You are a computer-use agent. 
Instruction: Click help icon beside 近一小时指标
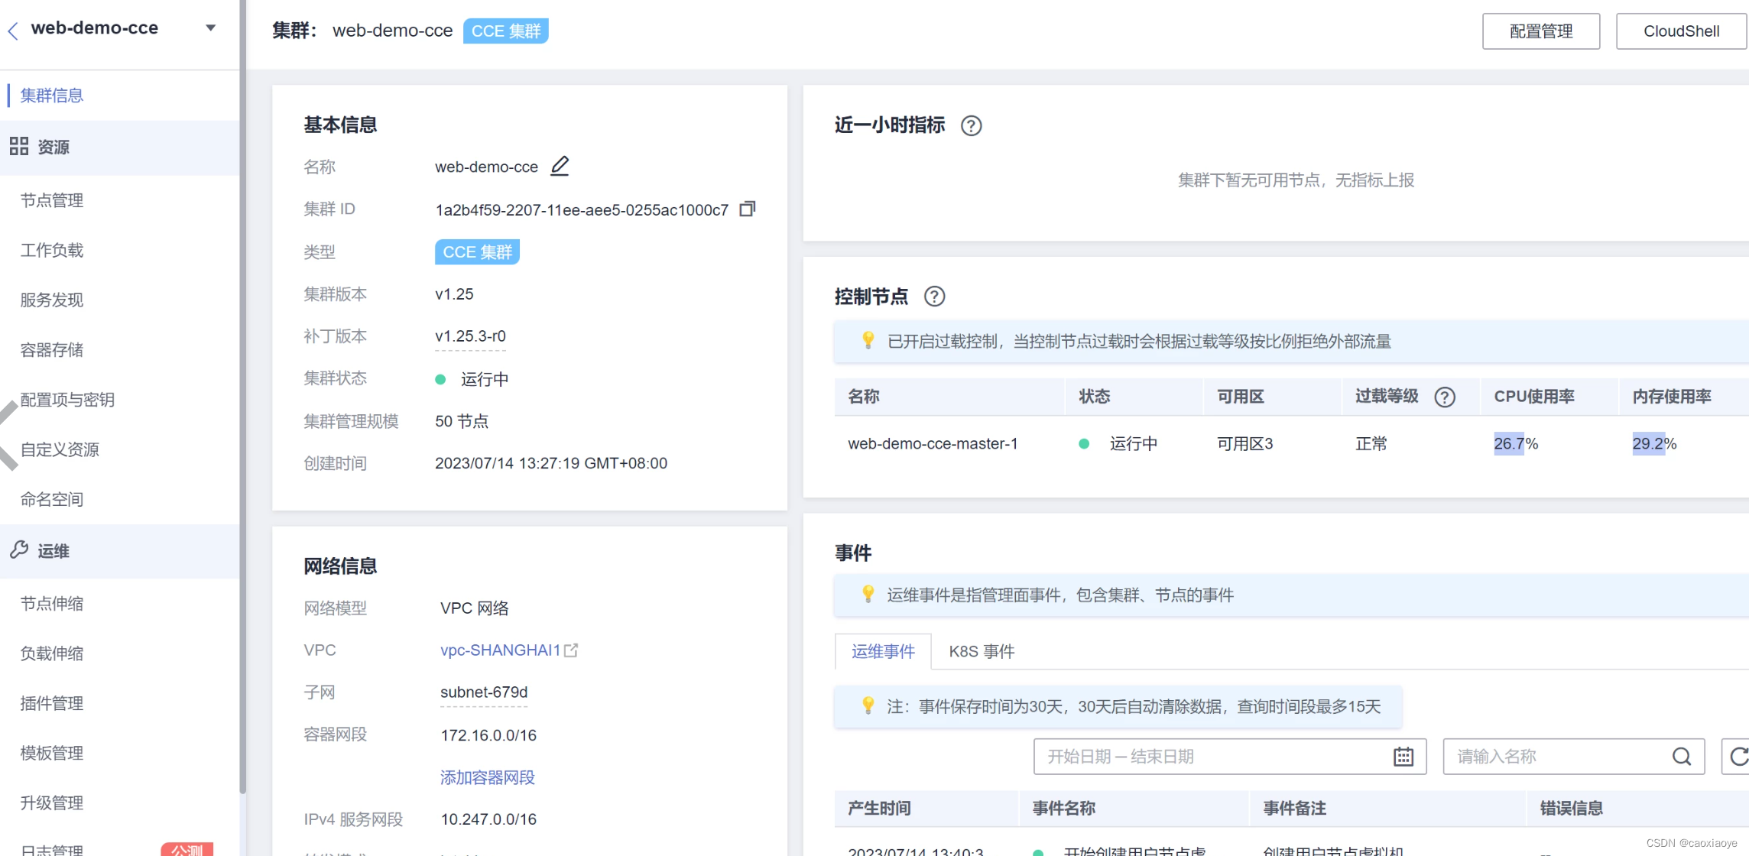pyautogui.click(x=971, y=125)
